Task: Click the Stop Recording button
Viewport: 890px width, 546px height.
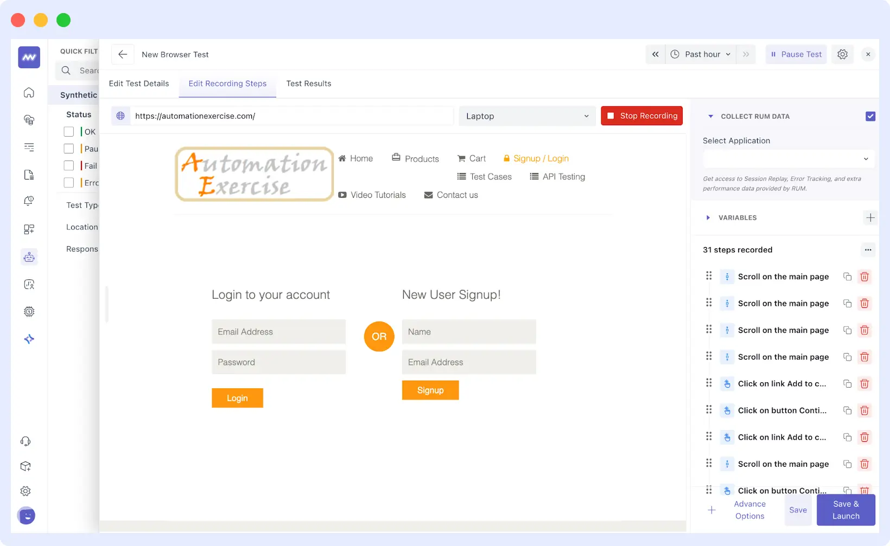Action: (641, 115)
